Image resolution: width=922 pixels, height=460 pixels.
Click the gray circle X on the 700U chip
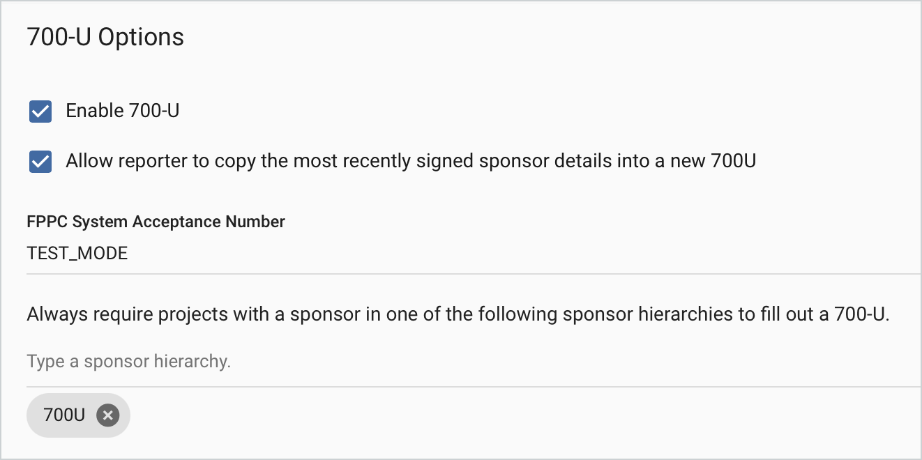(107, 415)
